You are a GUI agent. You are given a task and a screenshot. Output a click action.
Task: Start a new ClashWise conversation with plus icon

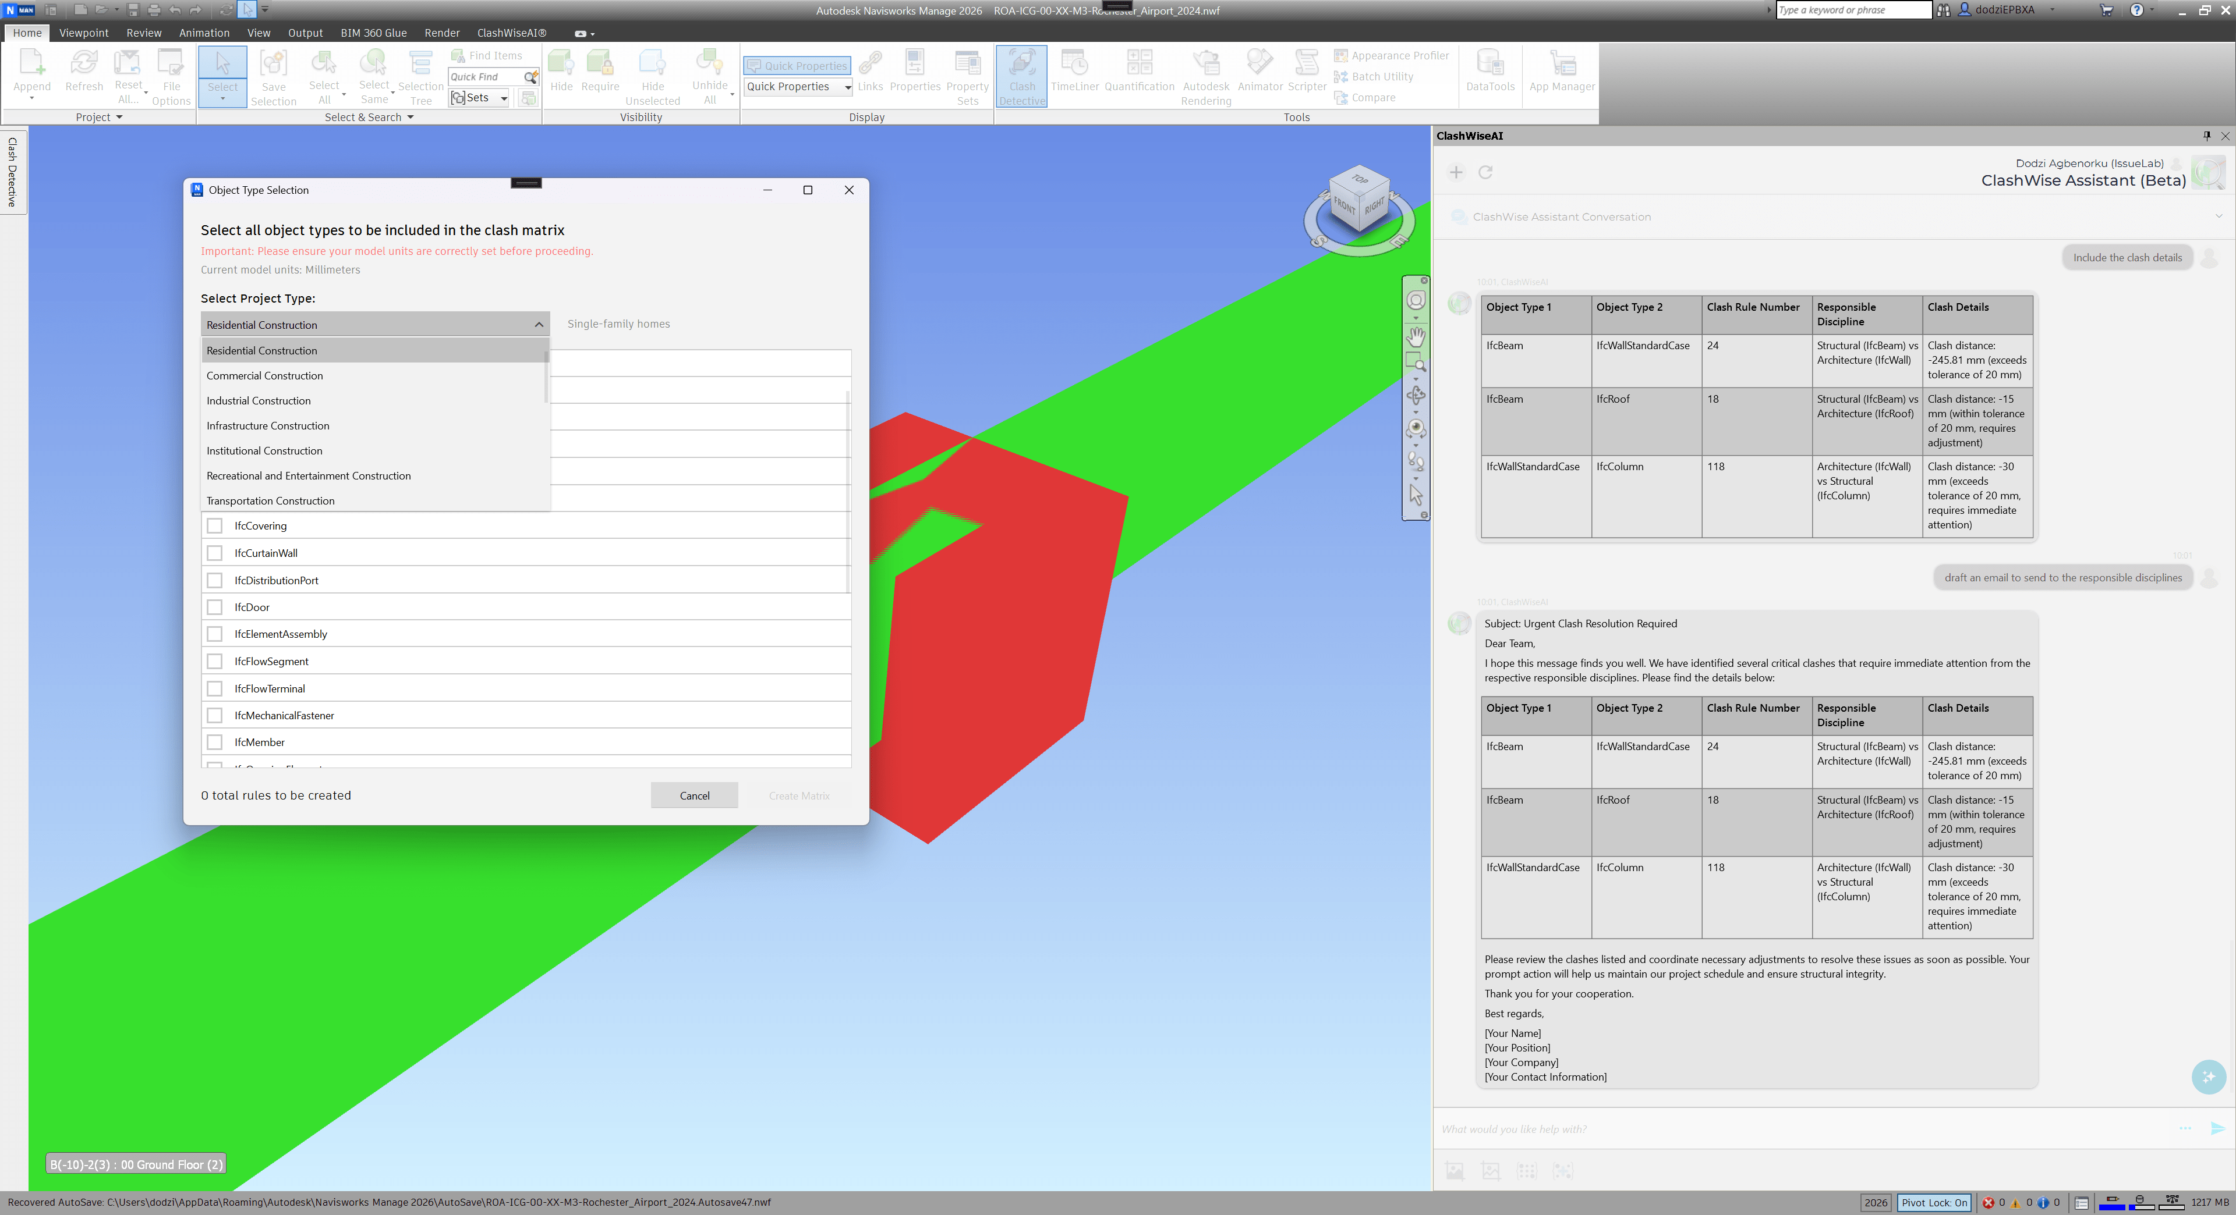[1456, 173]
